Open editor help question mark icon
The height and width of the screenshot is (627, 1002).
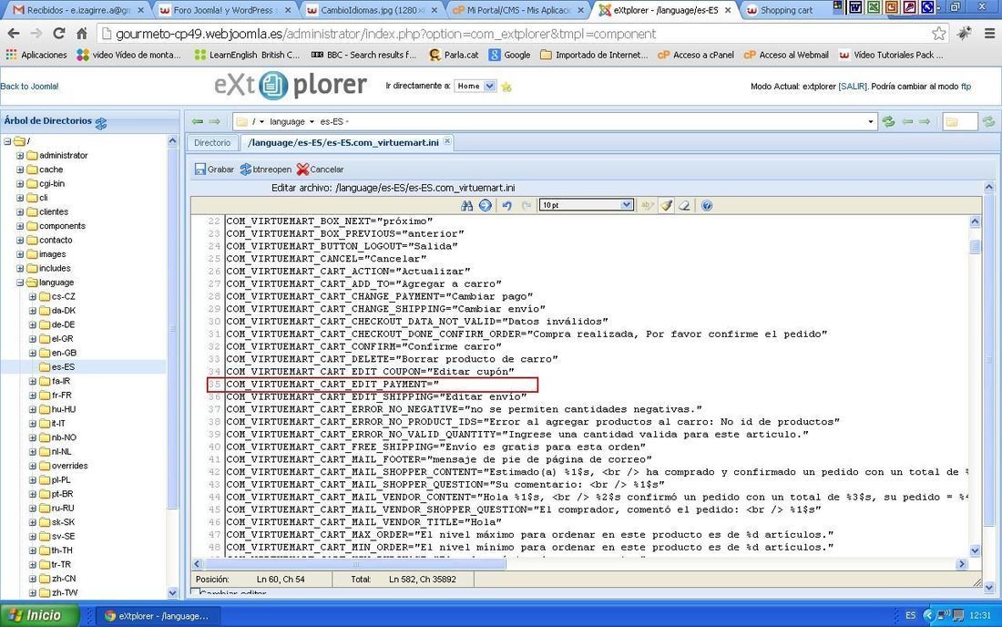click(x=707, y=205)
